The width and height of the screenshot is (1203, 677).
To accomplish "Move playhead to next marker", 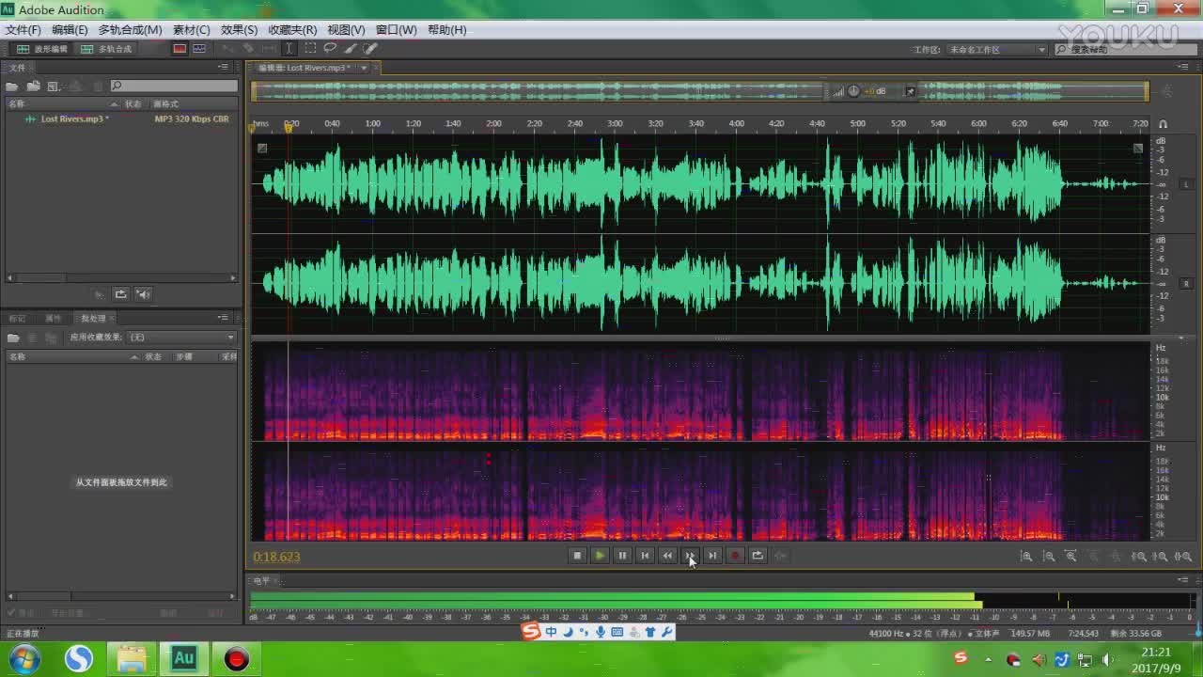I will point(712,556).
